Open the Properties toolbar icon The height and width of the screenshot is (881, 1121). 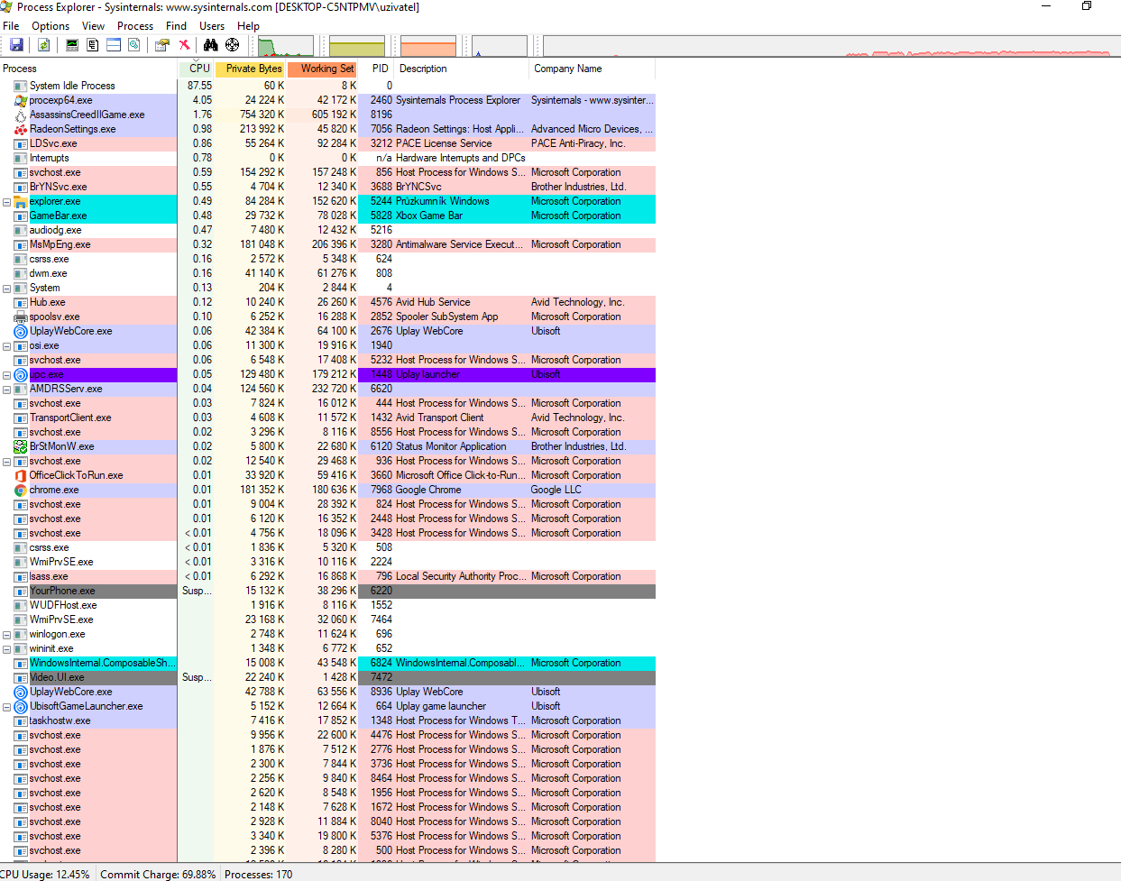point(162,44)
